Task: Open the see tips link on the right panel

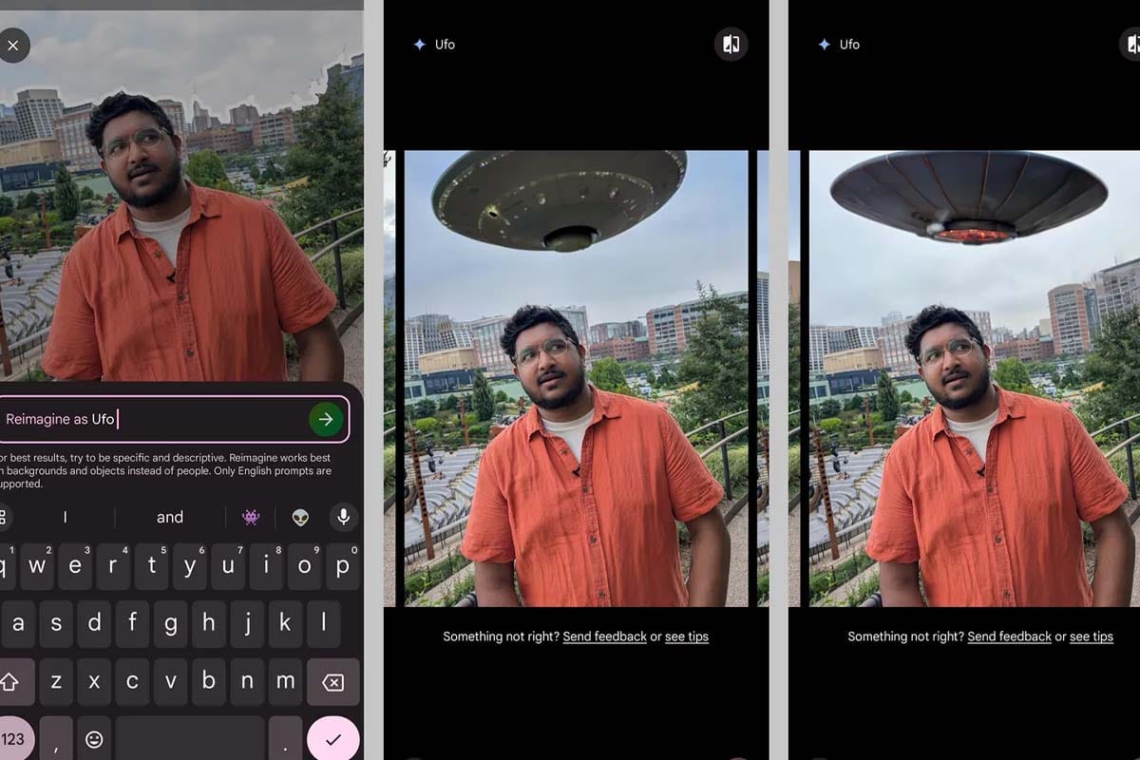Action: pyautogui.click(x=1091, y=636)
